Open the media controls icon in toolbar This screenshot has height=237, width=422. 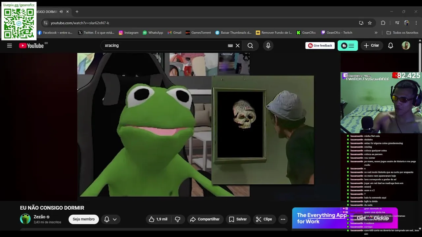(x=397, y=23)
